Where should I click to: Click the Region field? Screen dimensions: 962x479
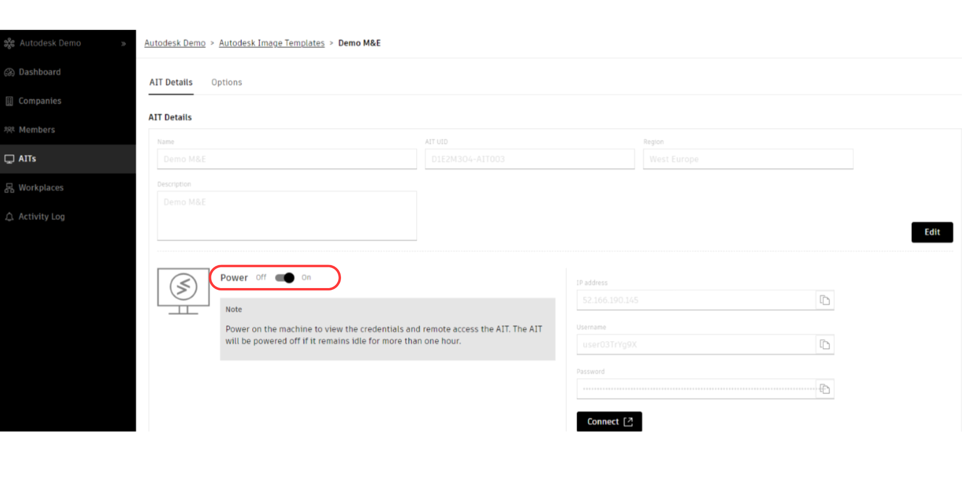click(x=748, y=159)
